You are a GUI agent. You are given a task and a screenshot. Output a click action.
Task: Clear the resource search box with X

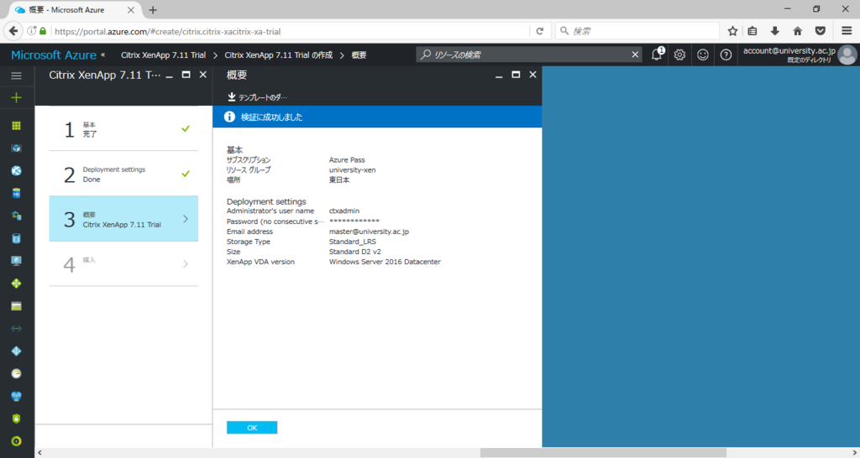(x=635, y=55)
